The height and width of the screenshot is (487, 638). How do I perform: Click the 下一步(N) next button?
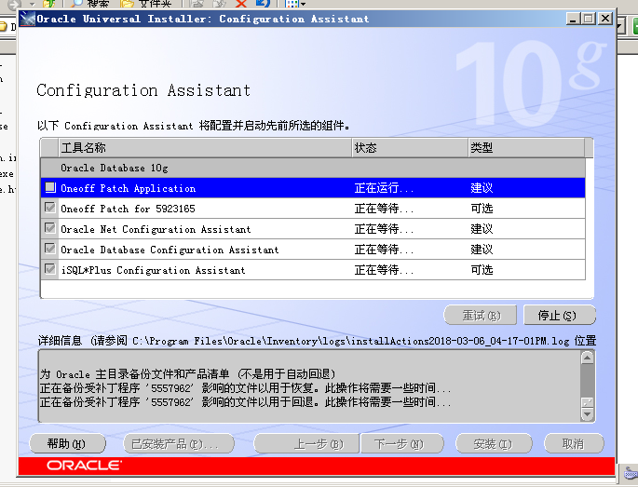(402, 443)
